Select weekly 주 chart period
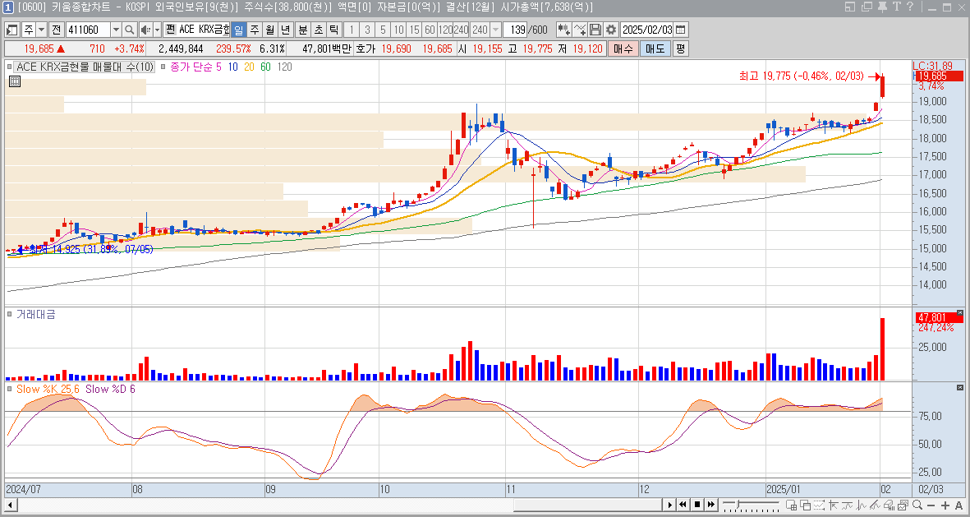 pos(255,30)
